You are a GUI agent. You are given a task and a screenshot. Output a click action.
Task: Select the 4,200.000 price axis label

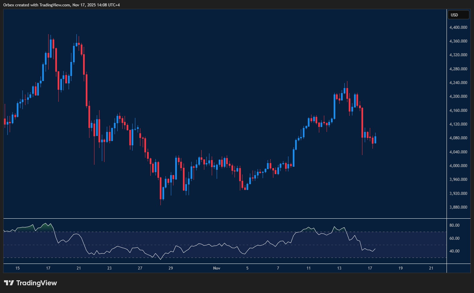click(x=458, y=96)
